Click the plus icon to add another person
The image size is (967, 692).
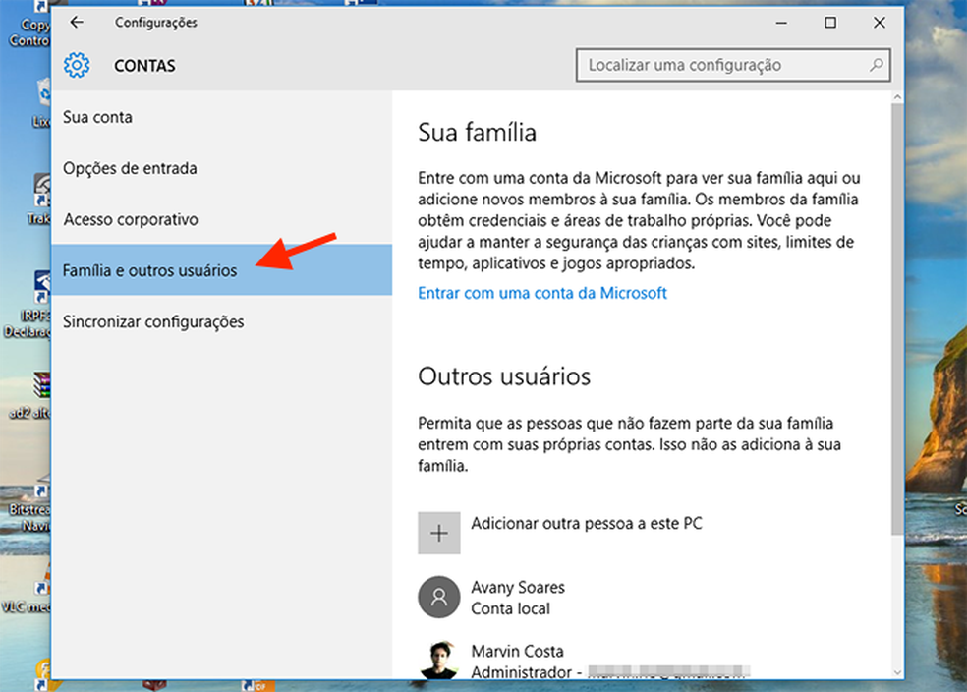[438, 532]
